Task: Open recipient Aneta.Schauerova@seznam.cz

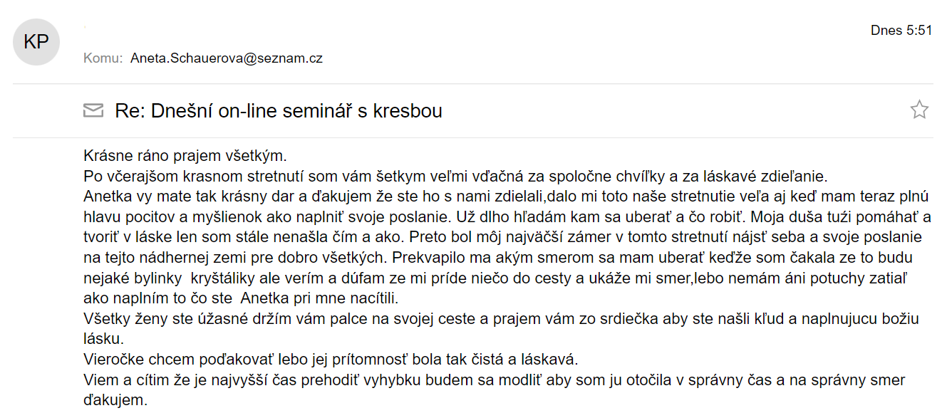Action: point(227,58)
